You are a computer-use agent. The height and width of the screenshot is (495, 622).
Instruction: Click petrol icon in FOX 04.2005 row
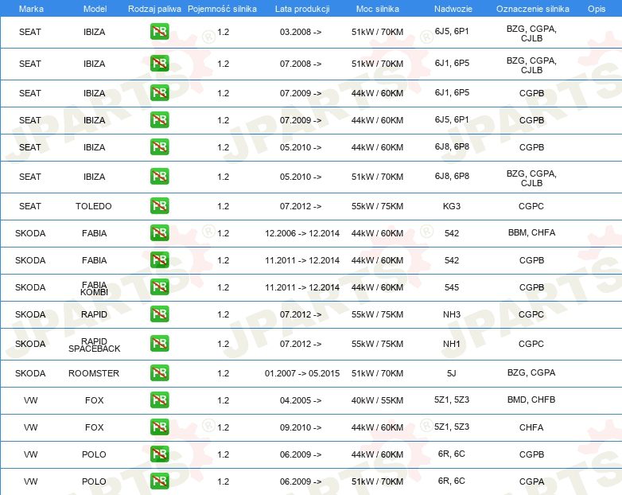click(x=159, y=400)
